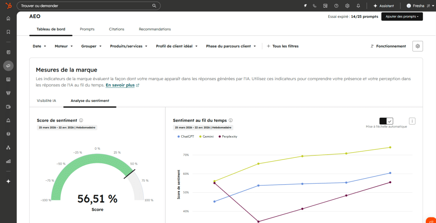Open the Moteur filter dropdown
The image size is (436, 223).
pyautogui.click(x=64, y=46)
